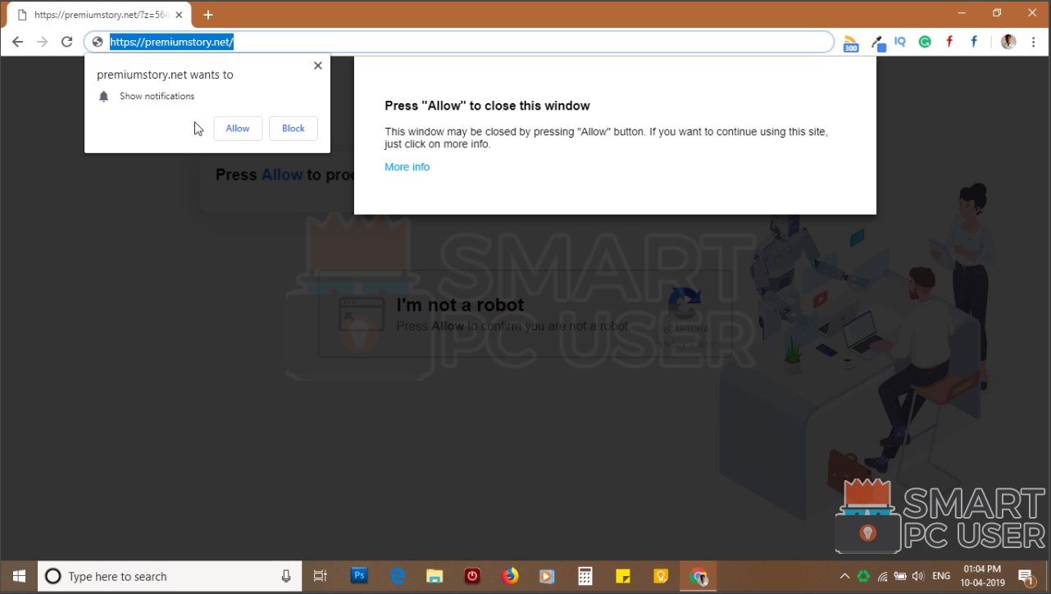Open the IQ browser extension
Viewport: 1051px width, 594px height.
[900, 41]
